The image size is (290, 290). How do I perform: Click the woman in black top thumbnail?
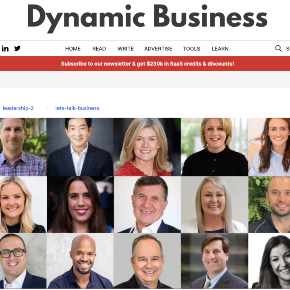click(x=215, y=147)
